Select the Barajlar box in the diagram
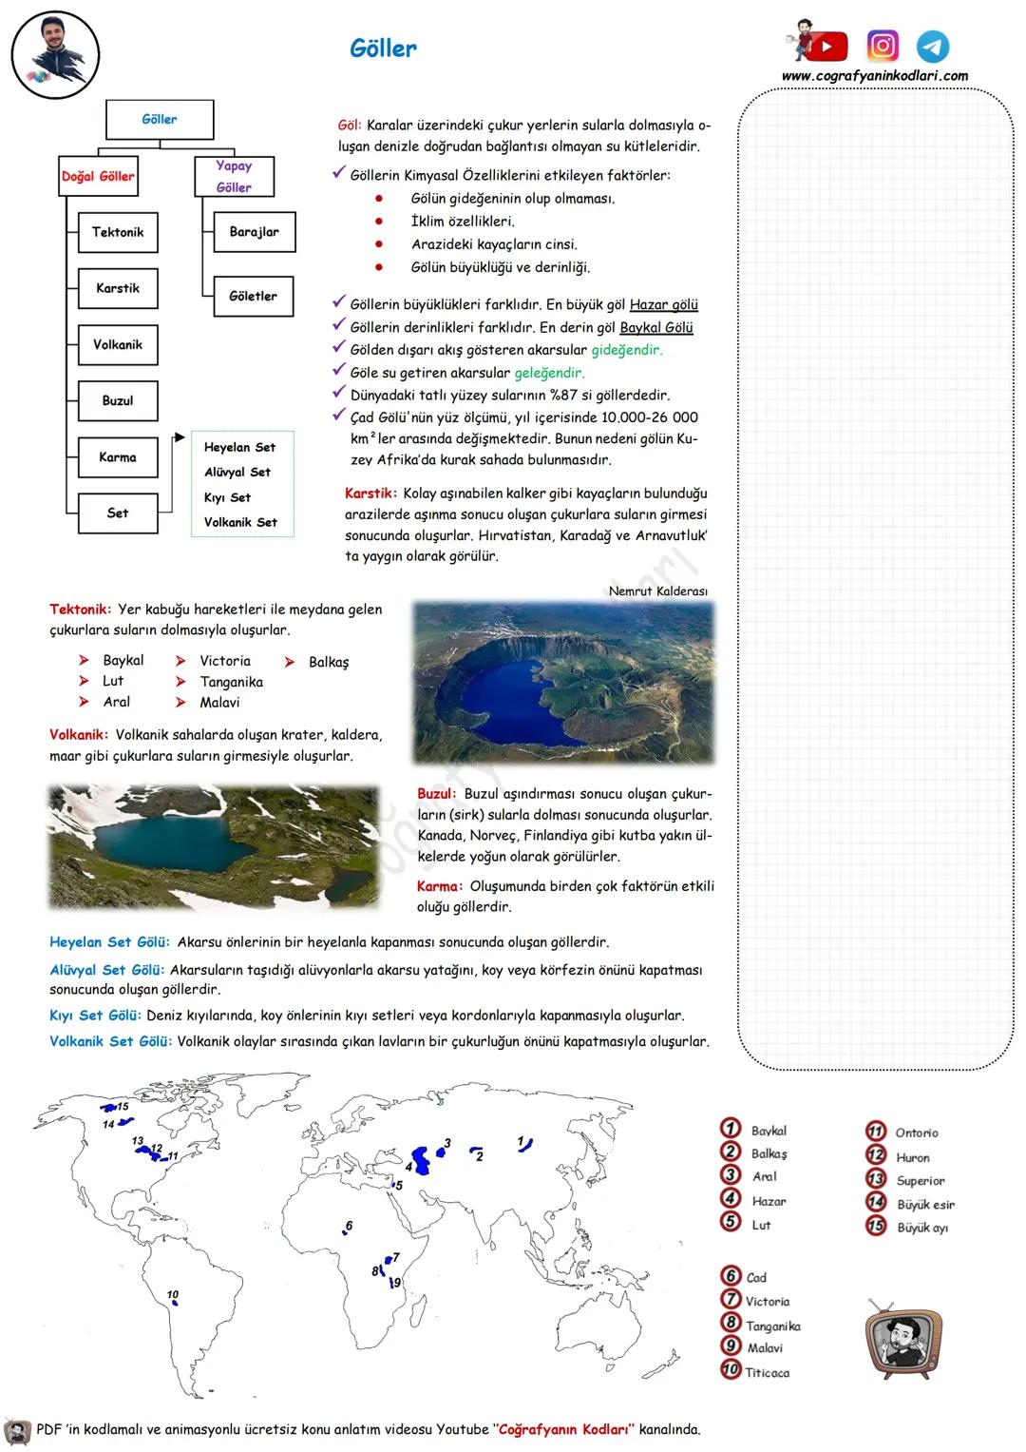1026x1452 pixels. (x=254, y=232)
